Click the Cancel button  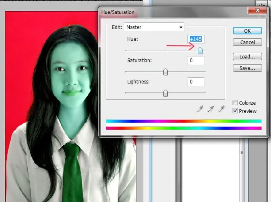pyautogui.click(x=247, y=42)
